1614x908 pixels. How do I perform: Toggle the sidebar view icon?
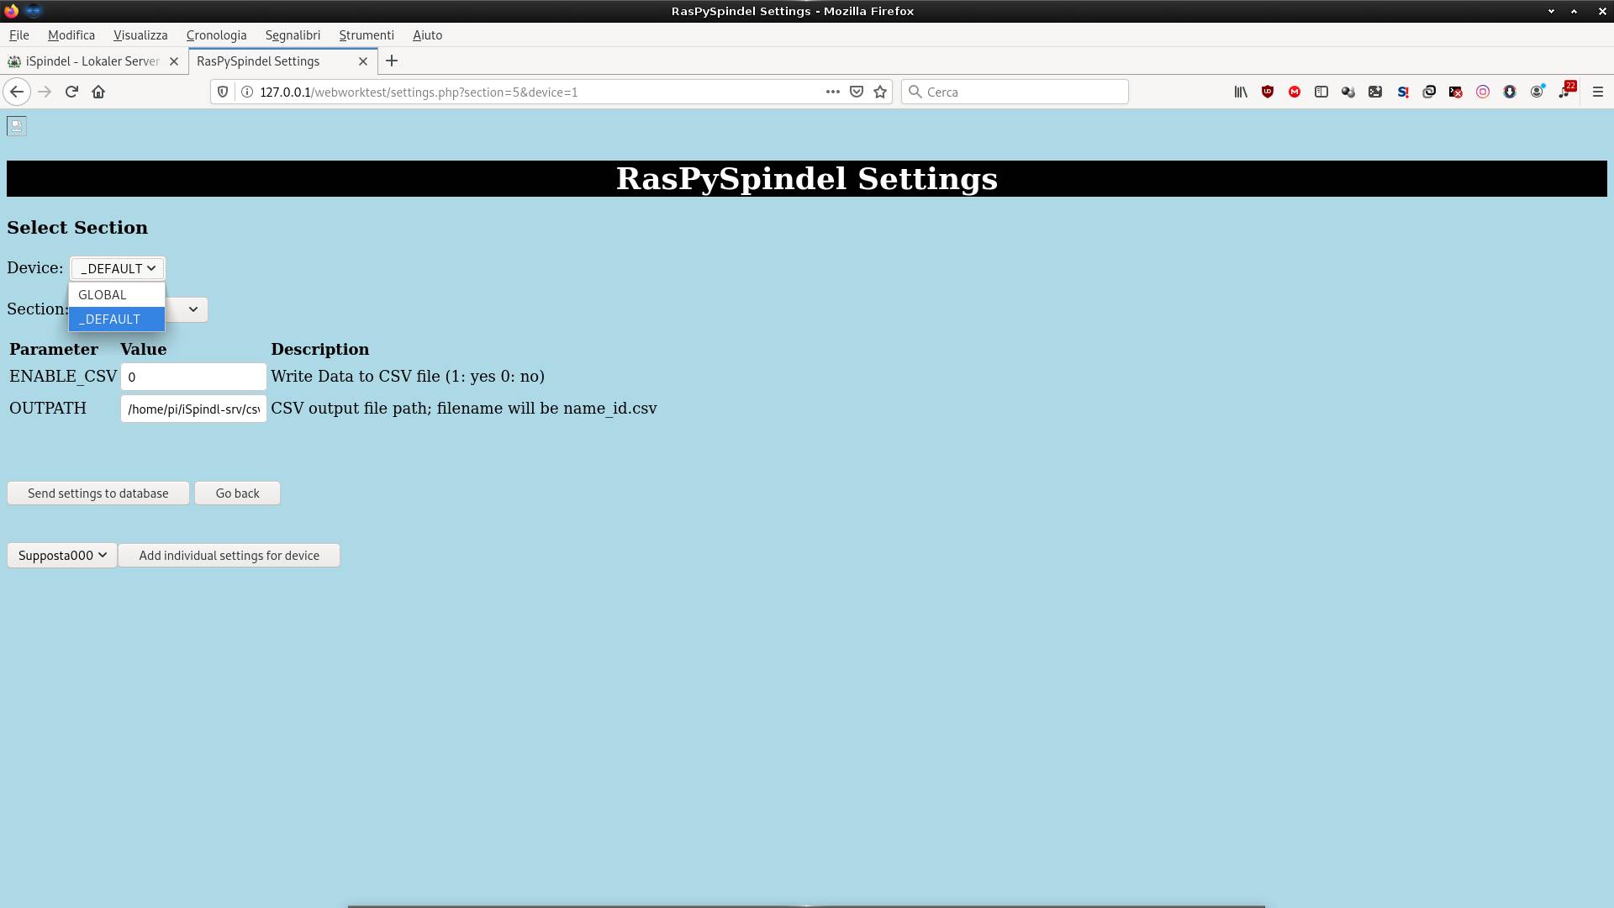1321,92
